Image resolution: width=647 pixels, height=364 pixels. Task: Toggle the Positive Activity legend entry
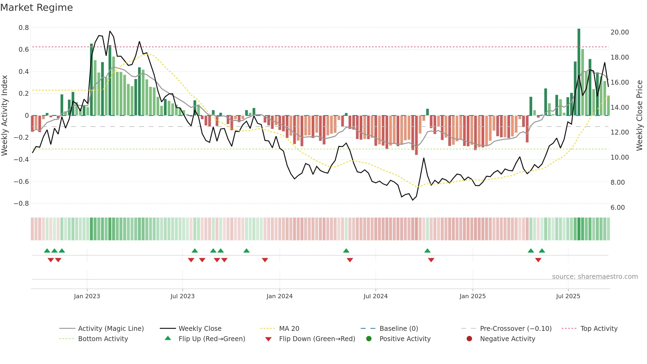click(x=398, y=339)
